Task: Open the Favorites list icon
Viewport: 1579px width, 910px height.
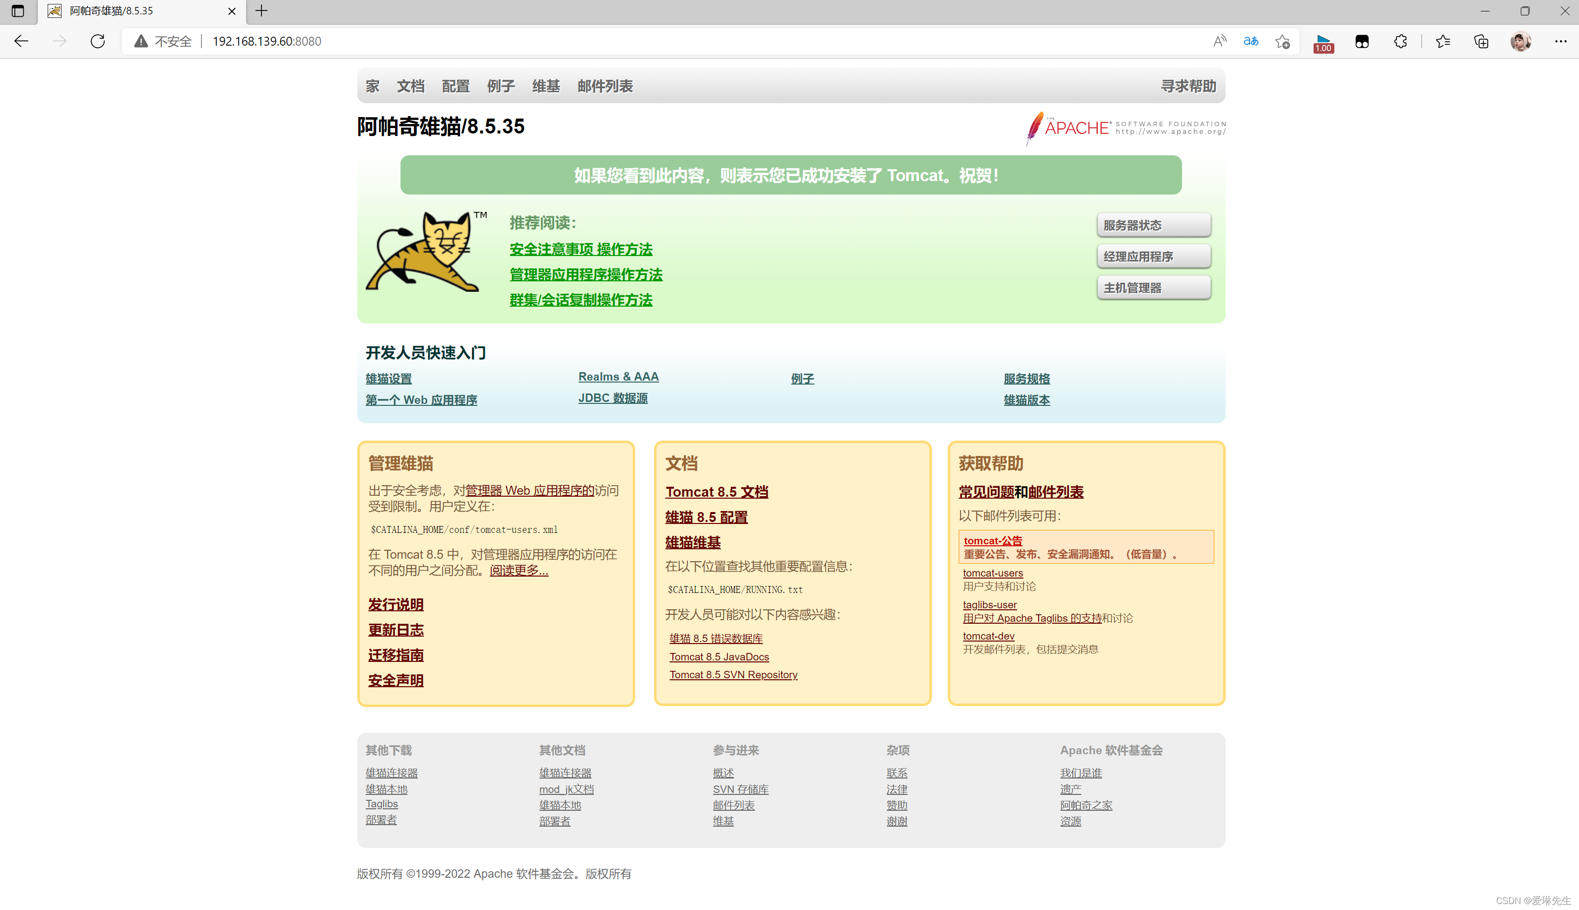Action: coord(1444,41)
